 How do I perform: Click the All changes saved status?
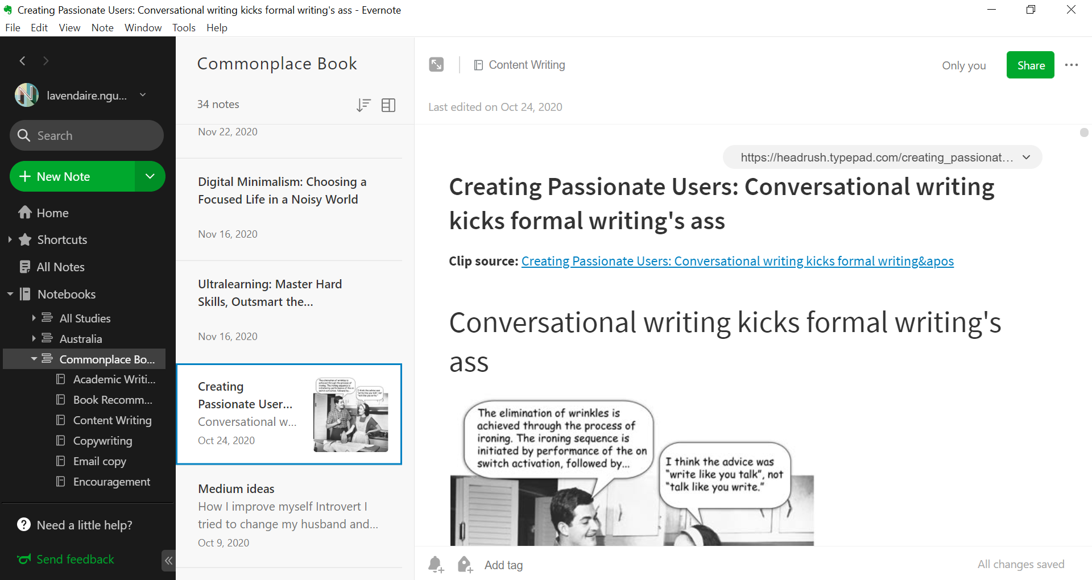(1021, 564)
